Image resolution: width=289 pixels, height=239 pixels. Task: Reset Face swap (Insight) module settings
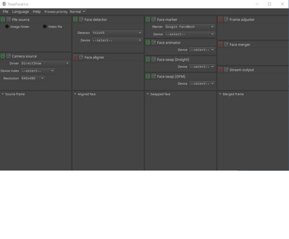pyautogui.click(x=154, y=59)
